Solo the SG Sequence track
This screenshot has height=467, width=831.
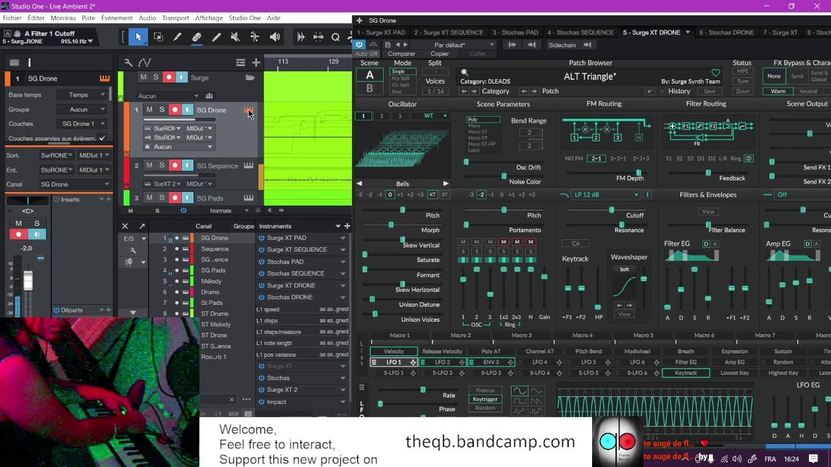tap(162, 165)
